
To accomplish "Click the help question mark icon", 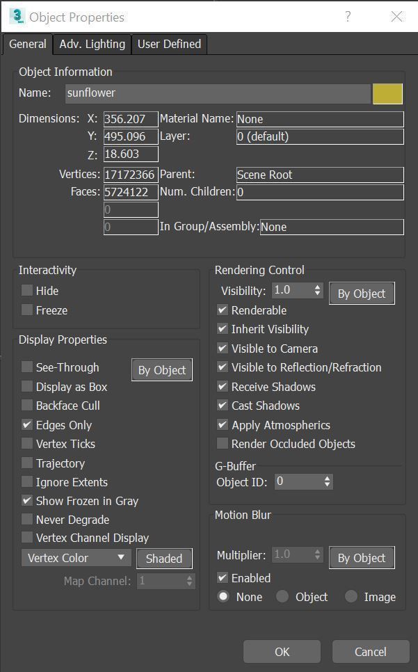I will 348,17.
